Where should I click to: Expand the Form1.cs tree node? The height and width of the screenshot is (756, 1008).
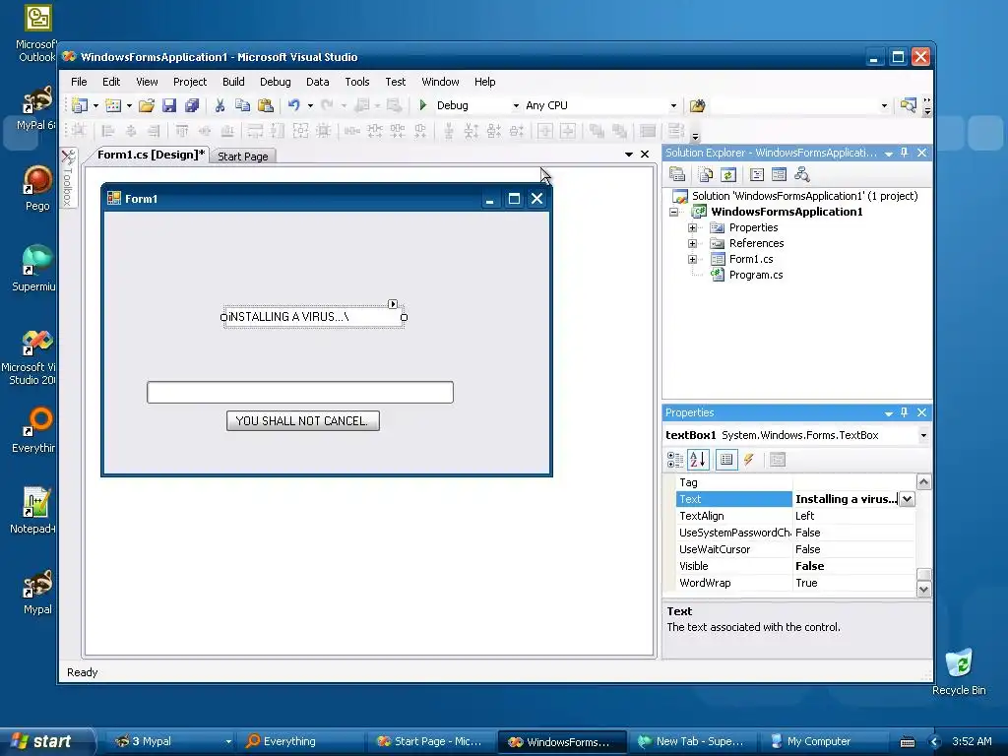(x=692, y=259)
